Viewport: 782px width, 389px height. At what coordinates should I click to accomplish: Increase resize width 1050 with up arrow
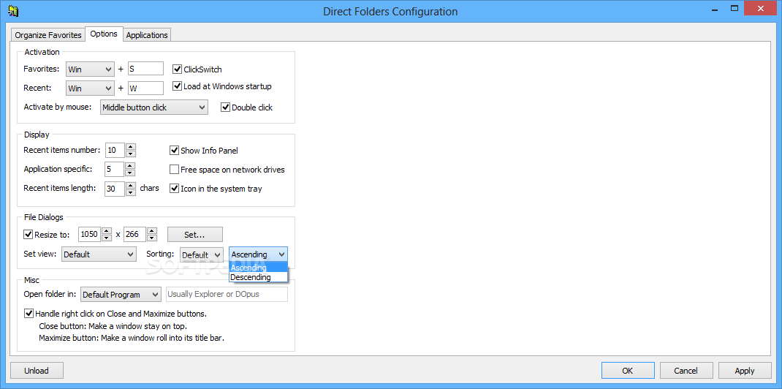[107, 230]
